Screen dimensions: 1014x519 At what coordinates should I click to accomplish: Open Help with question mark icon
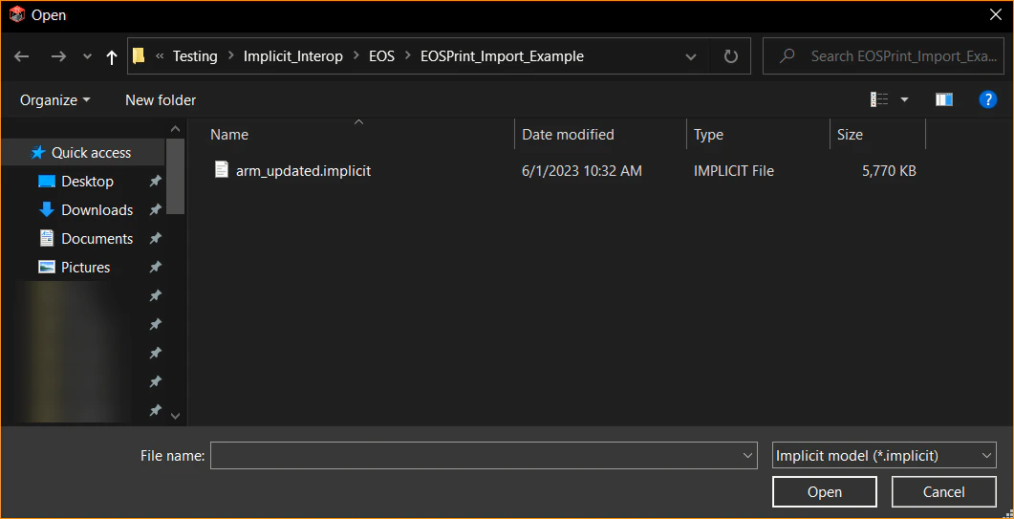[988, 99]
